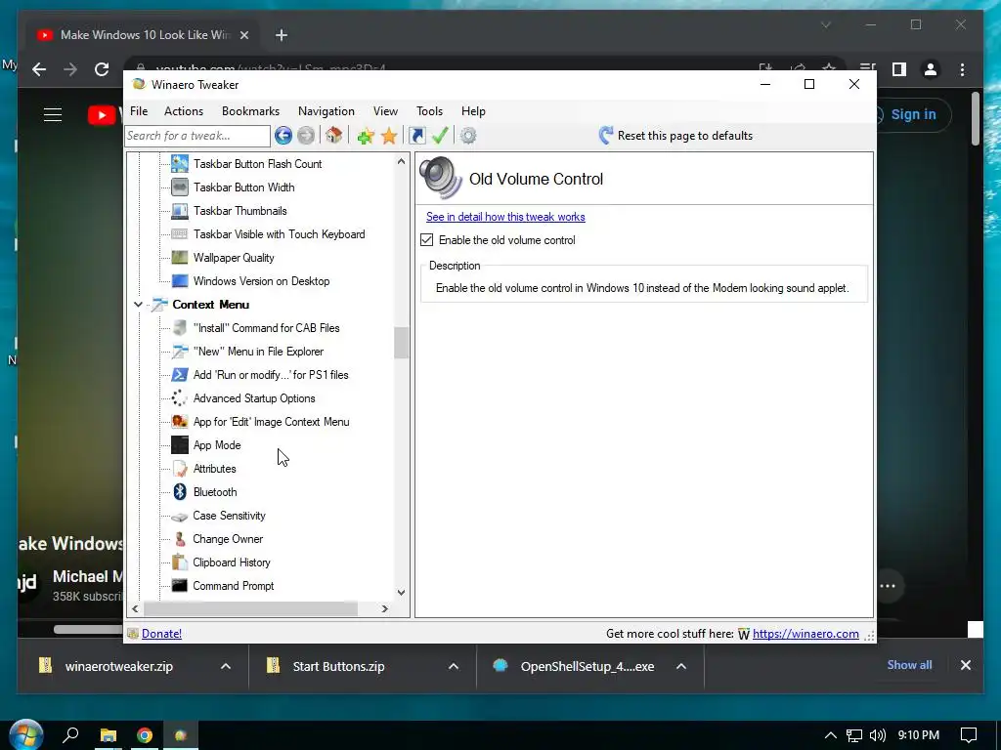Image resolution: width=1001 pixels, height=750 pixels.
Task: Click Windows Version on Desktop icon
Action: tap(180, 281)
